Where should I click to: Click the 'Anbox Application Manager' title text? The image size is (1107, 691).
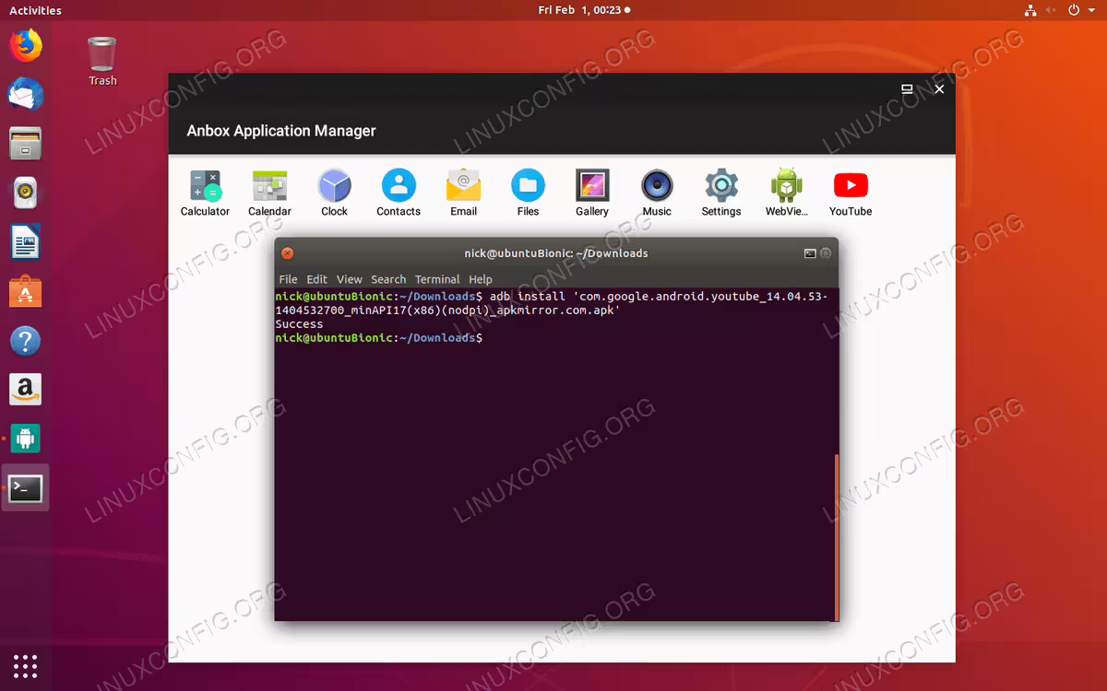(x=281, y=131)
